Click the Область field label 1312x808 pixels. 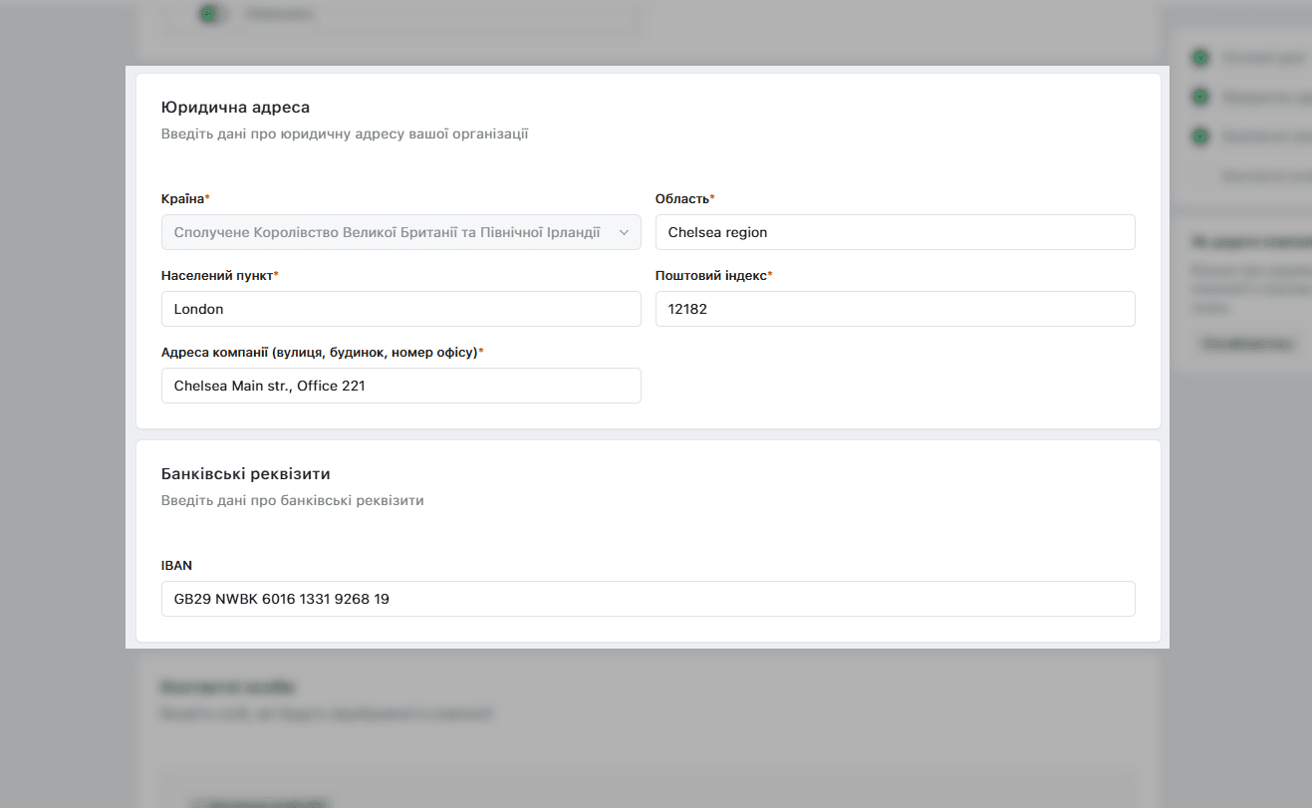685,199
